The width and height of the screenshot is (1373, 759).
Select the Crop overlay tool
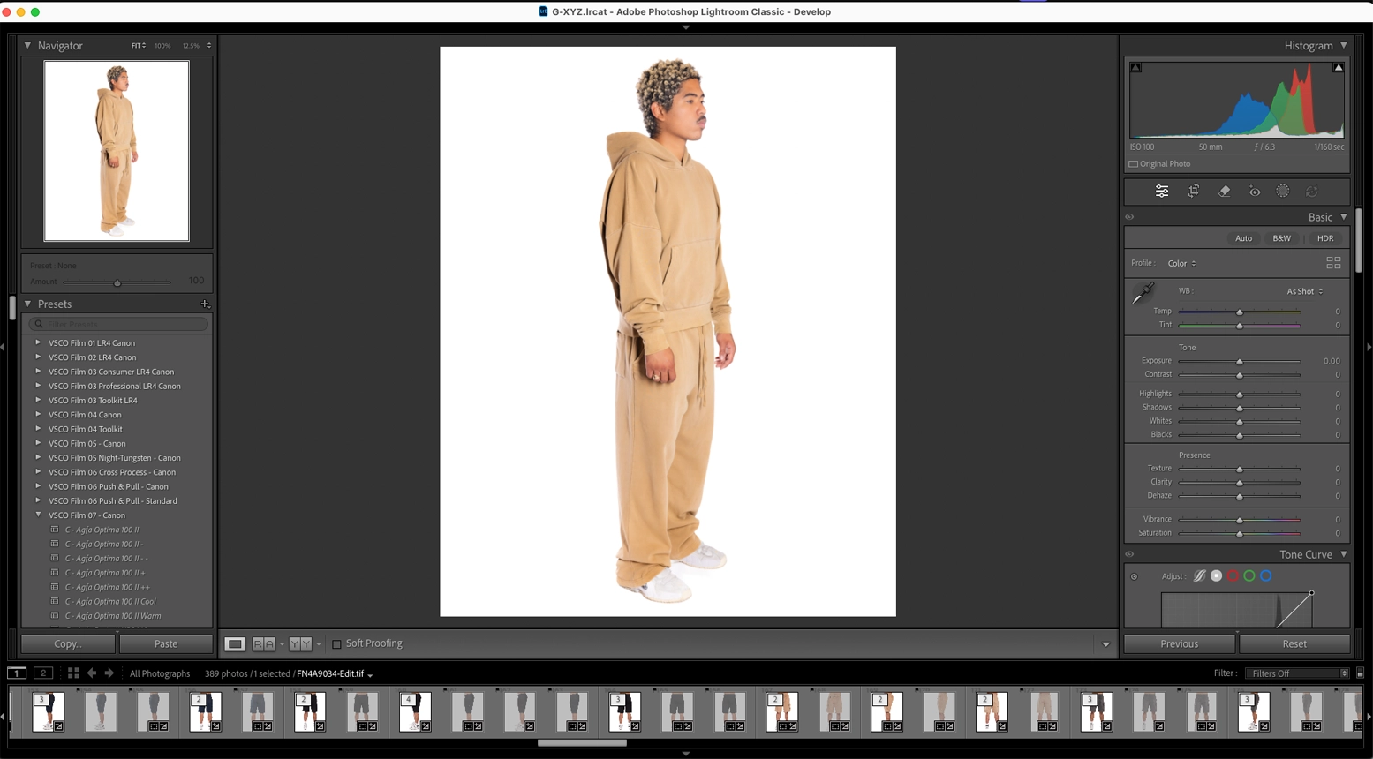1193,192
